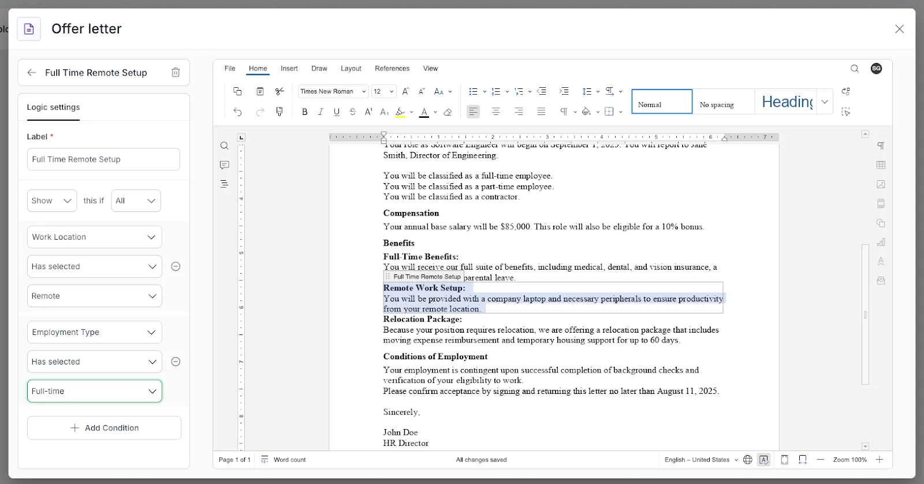924x484 pixels.
Task: Click the clear formatting eraser icon
Action: pos(448,112)
